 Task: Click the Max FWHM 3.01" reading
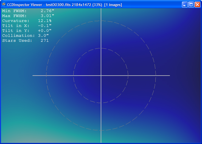tap(28, 16)
